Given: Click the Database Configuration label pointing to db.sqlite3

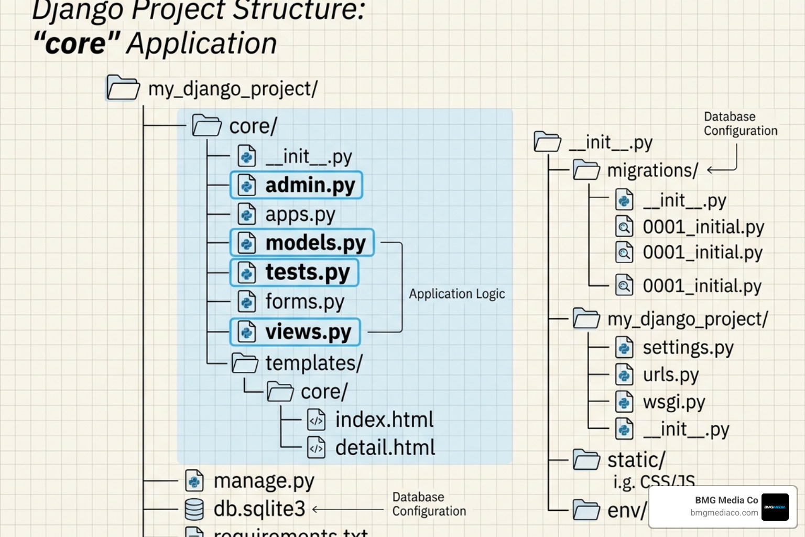Looking at the screenshot, I should click(429, 504).
